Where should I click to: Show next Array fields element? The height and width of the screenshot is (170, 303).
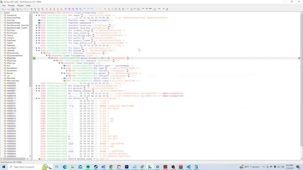(x=108, y=58)
